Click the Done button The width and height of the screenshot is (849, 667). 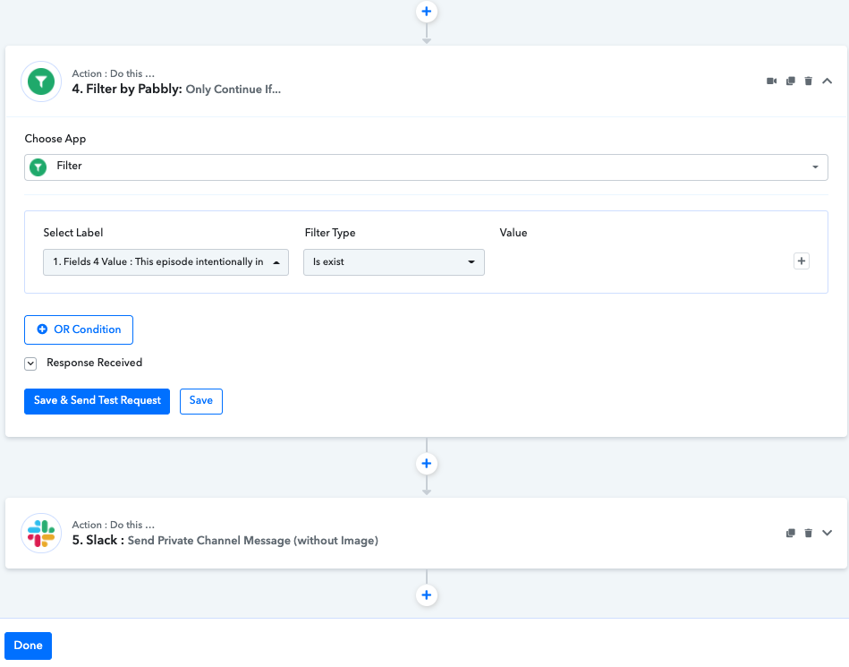[x=29, y=646]
